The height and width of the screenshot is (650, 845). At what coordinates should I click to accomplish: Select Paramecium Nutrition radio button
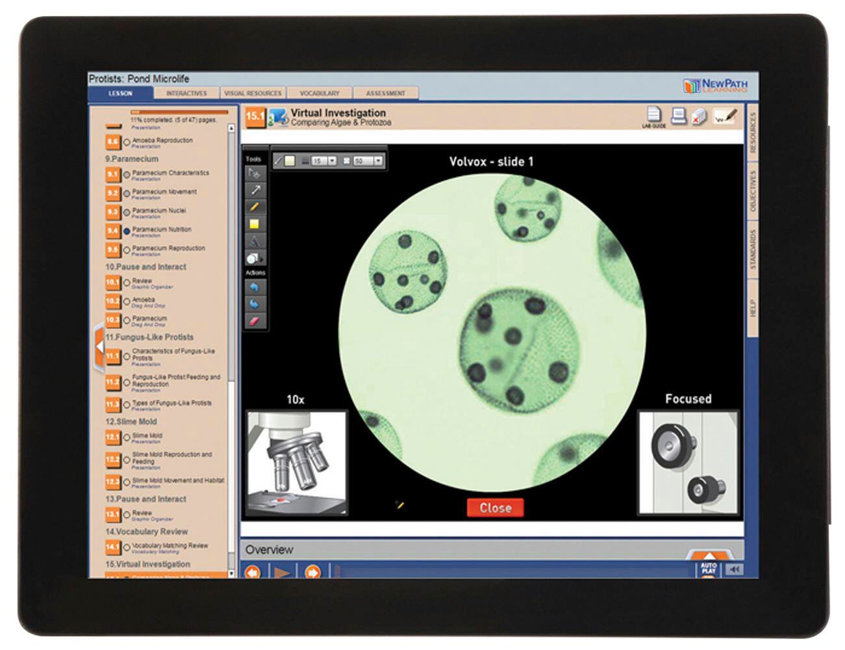[127, 231]
